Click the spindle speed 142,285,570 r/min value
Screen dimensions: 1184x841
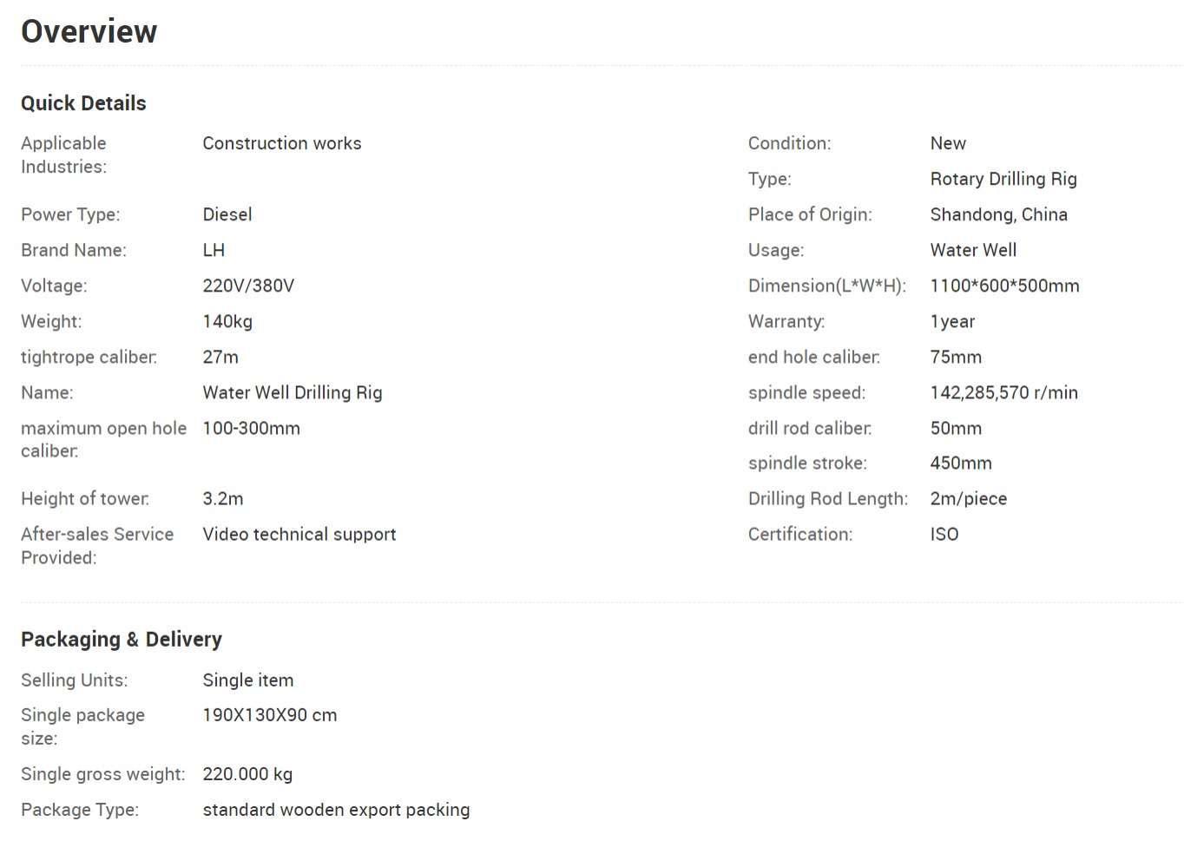1003,392
